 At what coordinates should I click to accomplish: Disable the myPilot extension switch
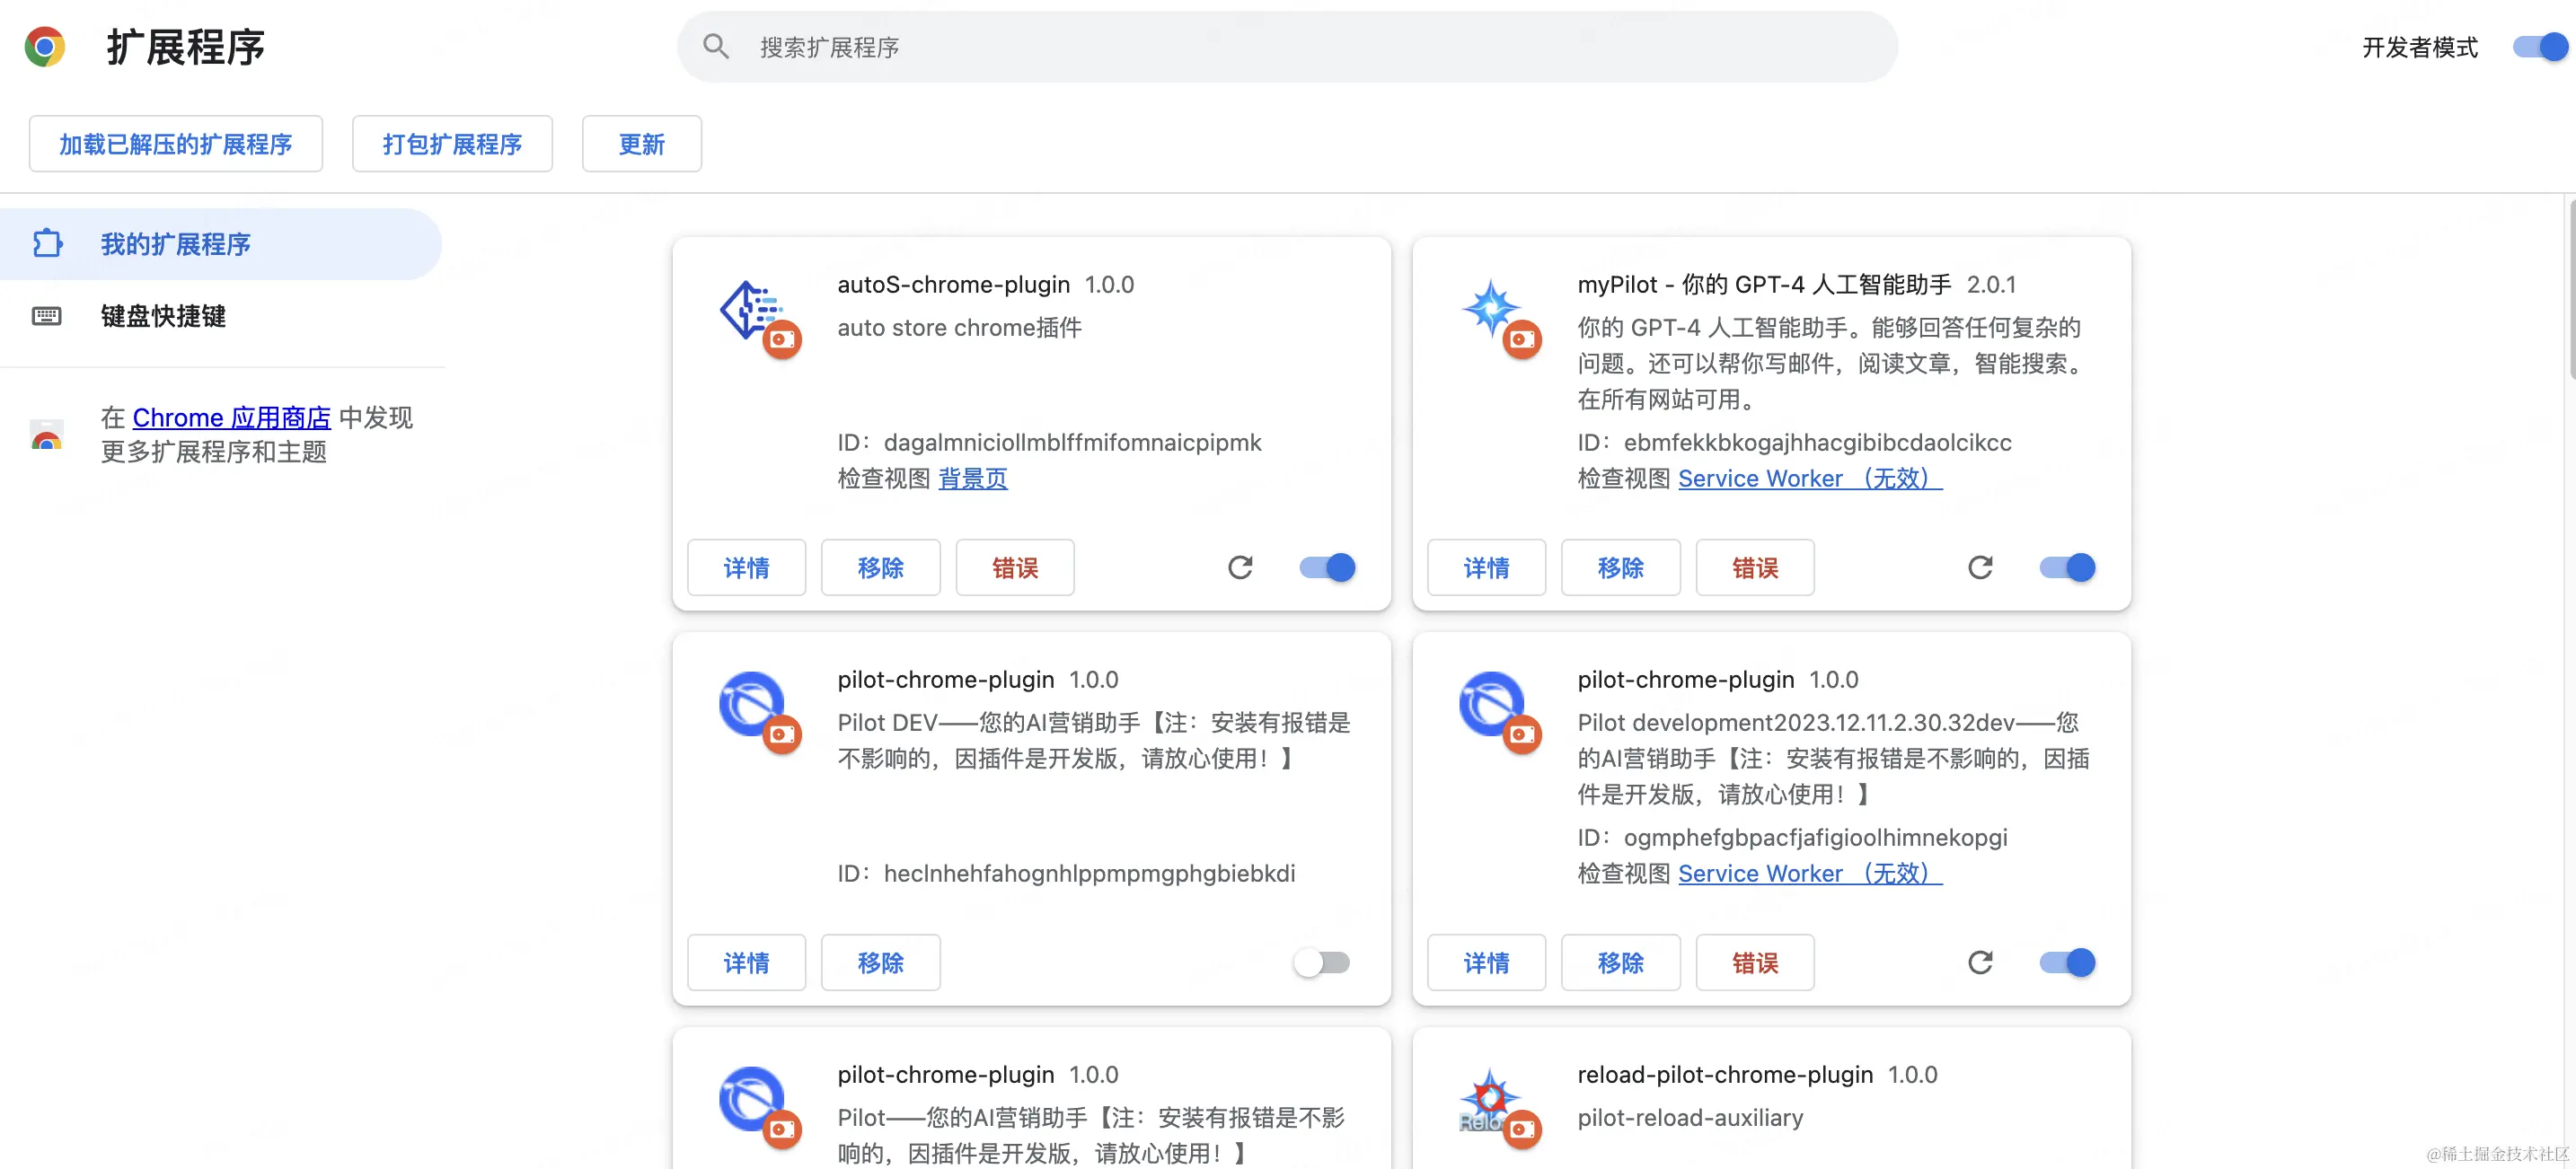(x=2067, y=567)
